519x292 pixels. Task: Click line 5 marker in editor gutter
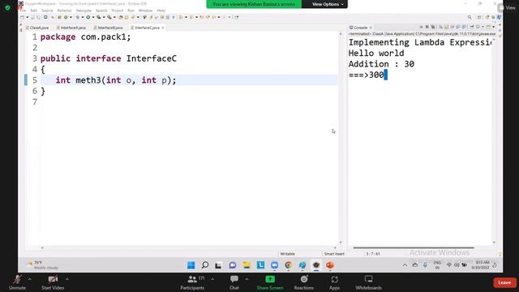26,80
